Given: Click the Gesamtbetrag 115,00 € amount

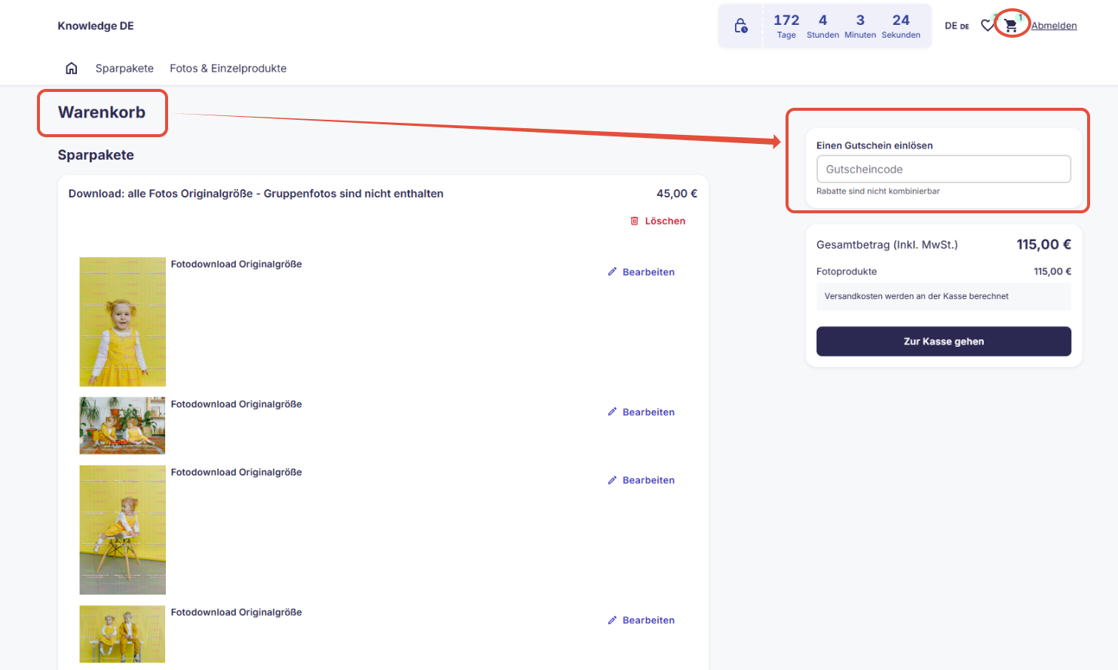Looking at the screenshot, I should tap(1043, 244).
